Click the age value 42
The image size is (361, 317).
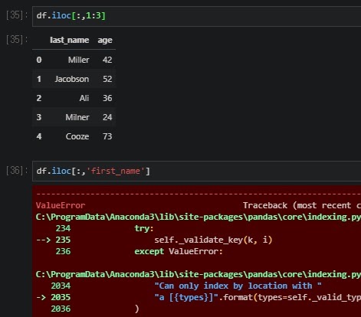[x=107, y=60]
